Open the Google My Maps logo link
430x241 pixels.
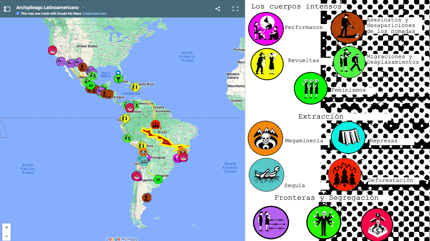pyautogui.click(x=121, y=239)
